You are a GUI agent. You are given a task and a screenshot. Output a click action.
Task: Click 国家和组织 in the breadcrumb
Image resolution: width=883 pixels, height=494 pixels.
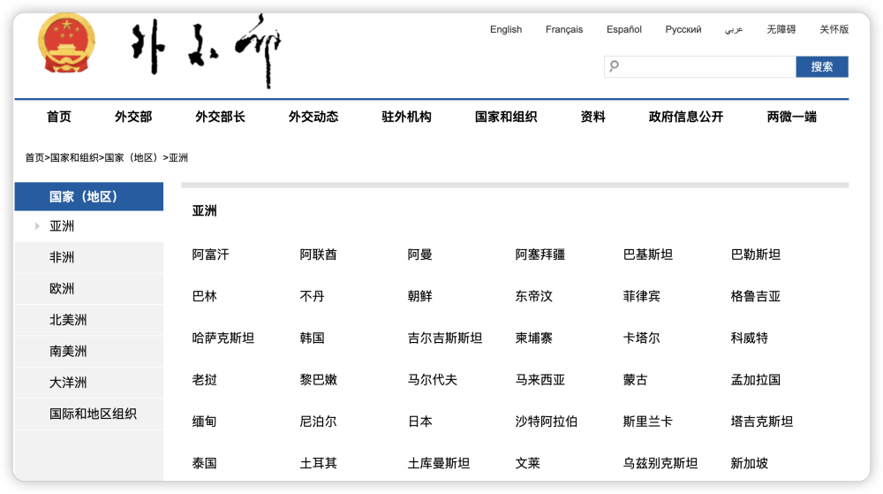tap(74, 157)
